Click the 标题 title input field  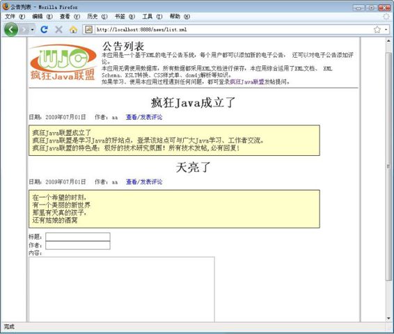[78, 237]
